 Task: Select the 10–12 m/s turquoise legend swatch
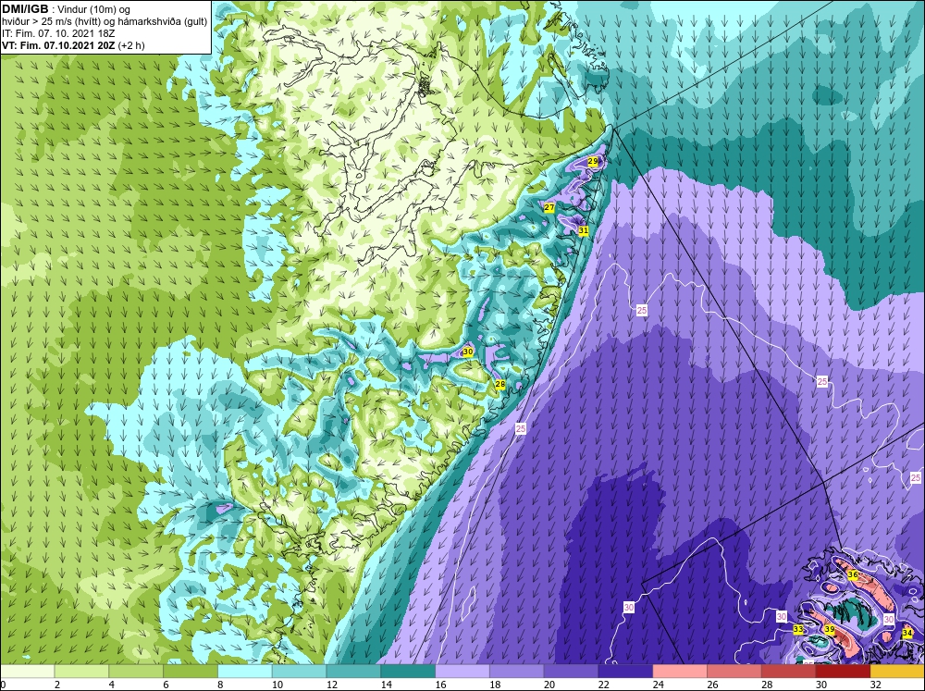[299, 672]
